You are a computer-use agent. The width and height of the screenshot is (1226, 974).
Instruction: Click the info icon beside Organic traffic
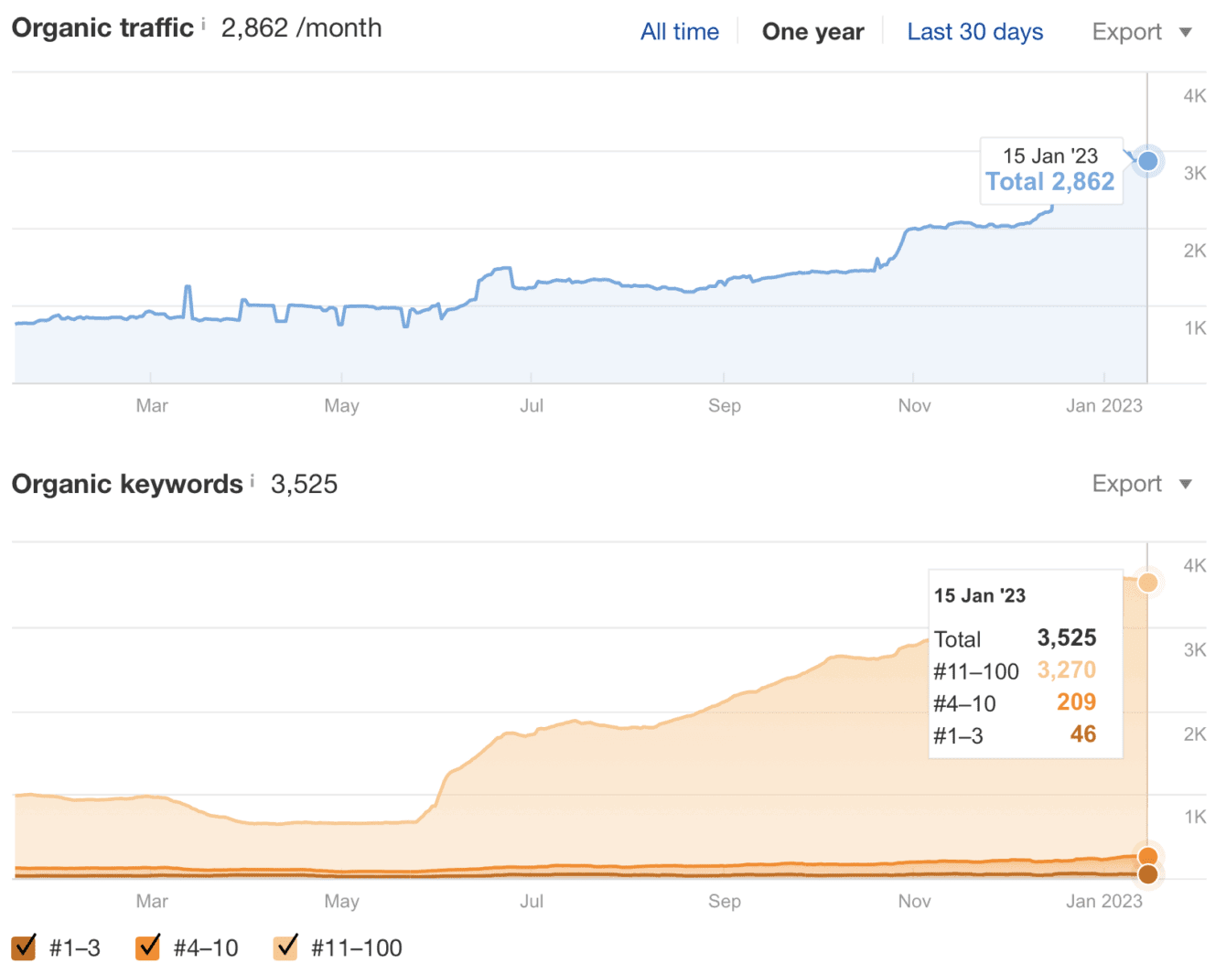click(x=203, y=23)
